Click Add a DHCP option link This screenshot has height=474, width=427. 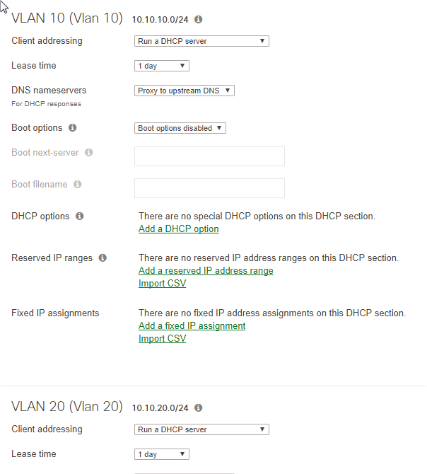pyautogui.click(x=179, y=229)
